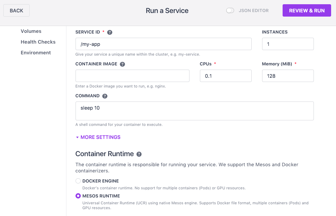This screenshot has width=336, height=216.
Task: Open the Container Image help icon
Action: pyautogui.click(x=122, y=64)
